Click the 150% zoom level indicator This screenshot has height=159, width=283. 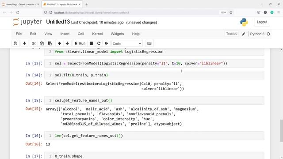pos(223,12)
